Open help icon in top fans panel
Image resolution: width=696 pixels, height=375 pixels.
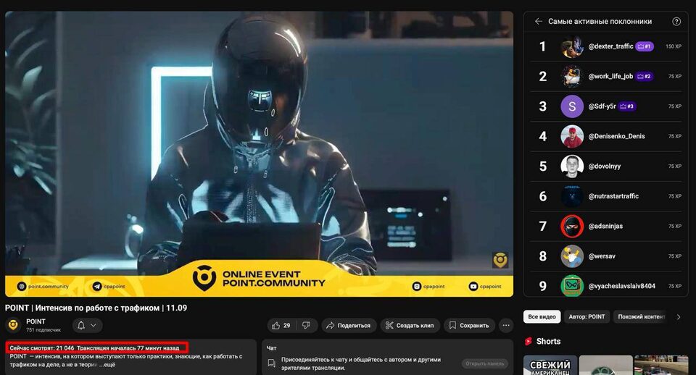pyautogui.click(x=676, y=22)
